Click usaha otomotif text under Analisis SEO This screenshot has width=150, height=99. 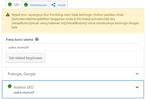pos(24,92)
